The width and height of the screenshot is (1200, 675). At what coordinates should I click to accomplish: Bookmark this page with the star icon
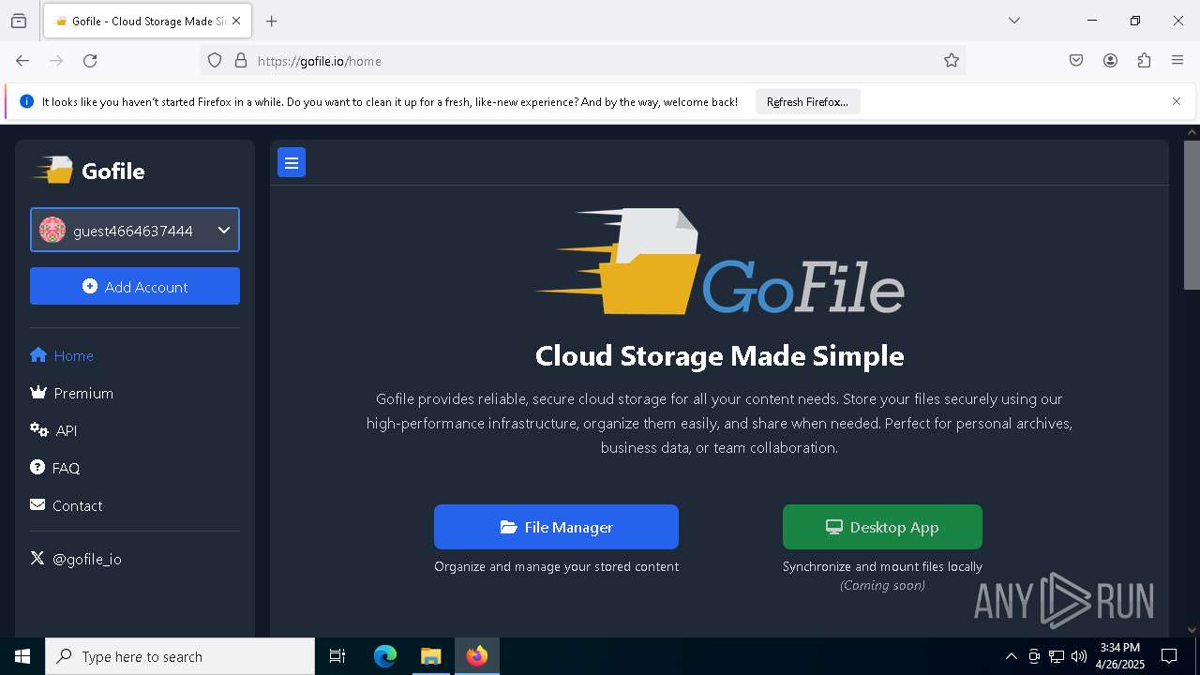tap(952, 61)
